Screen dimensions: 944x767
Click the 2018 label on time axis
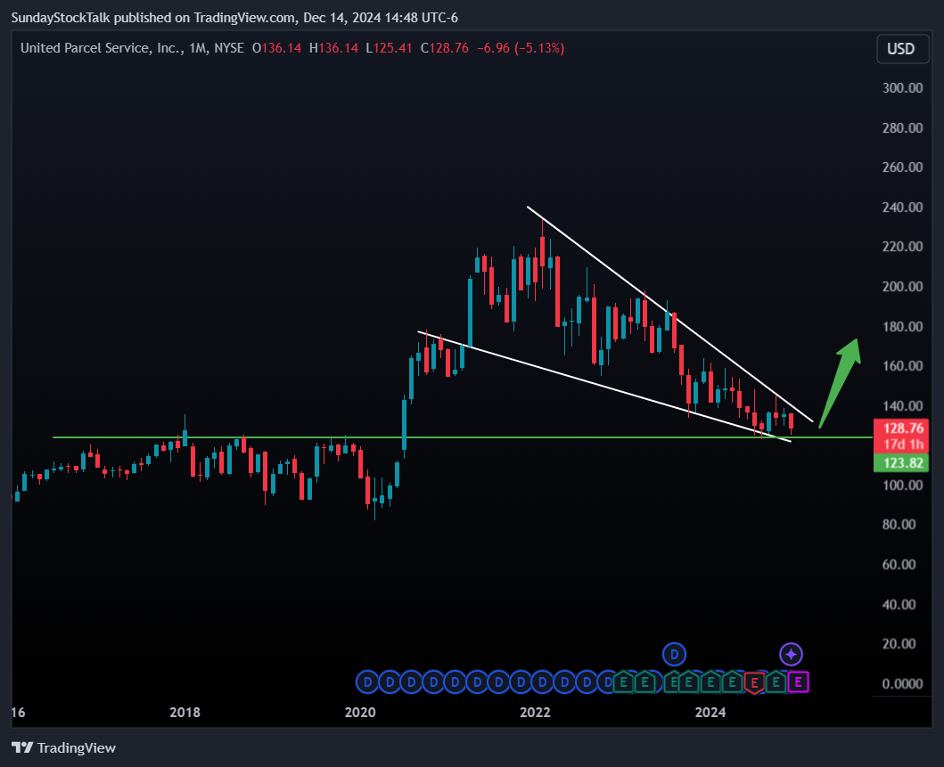[185, 713]
